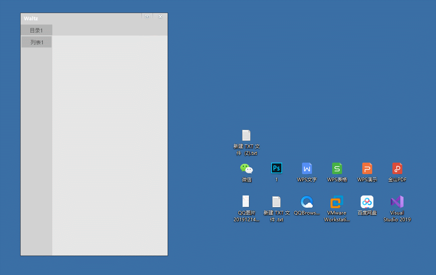The width and height of the screenshot is (436, 275).
Task: Click the Waltz window title text
Action: point(31,19)
